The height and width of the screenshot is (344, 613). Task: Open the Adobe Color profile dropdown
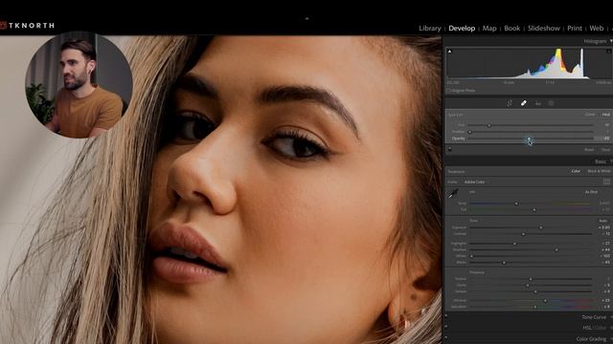[474, 183]
